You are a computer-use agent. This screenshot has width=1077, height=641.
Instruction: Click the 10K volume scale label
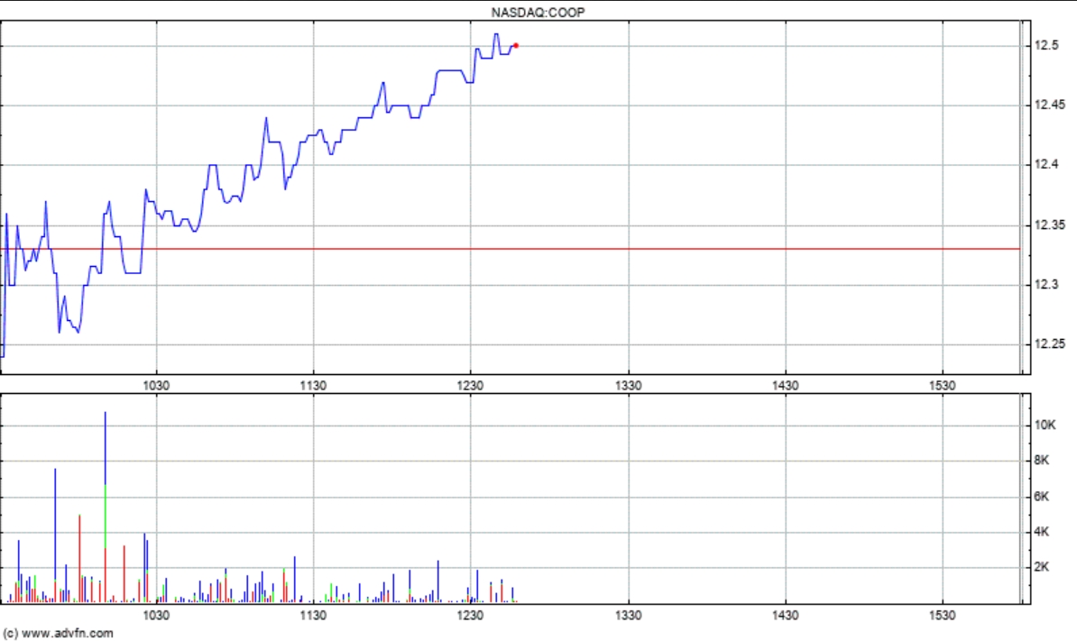[1044, 426]
